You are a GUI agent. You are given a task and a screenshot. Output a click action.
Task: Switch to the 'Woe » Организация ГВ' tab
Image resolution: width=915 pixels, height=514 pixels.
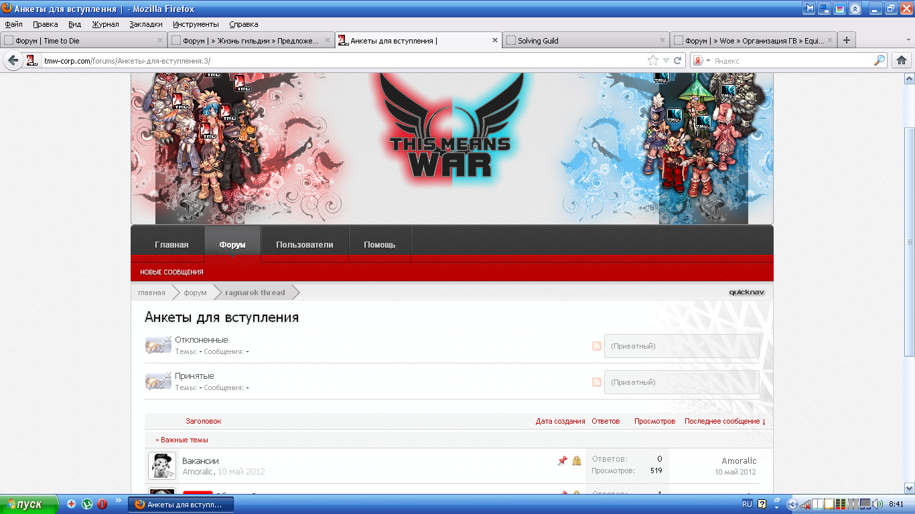pos(753,40)
